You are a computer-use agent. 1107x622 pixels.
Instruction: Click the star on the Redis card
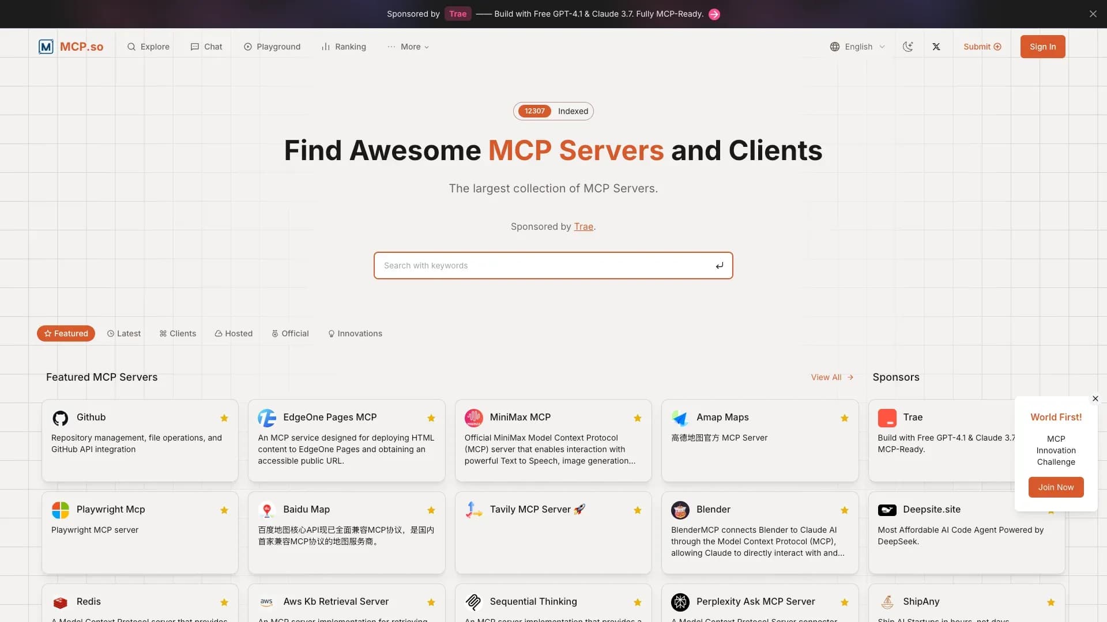pos(224,602)
